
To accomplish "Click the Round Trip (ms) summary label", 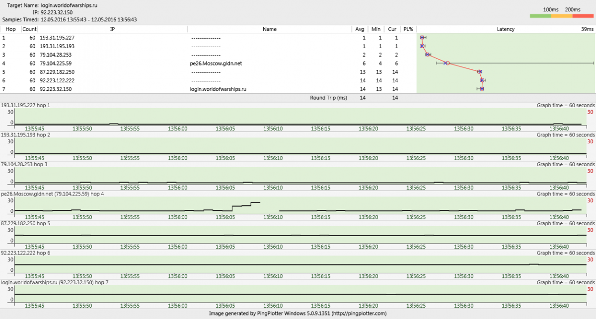I will pos(328,98).
